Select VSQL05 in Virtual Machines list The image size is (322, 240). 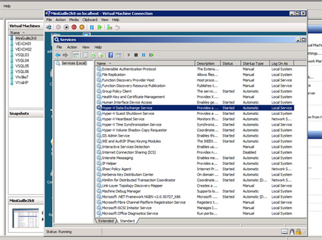point(22,66)
